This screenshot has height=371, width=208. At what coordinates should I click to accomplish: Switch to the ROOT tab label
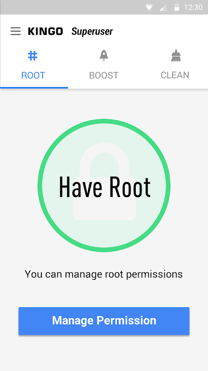tap(33, 75)
